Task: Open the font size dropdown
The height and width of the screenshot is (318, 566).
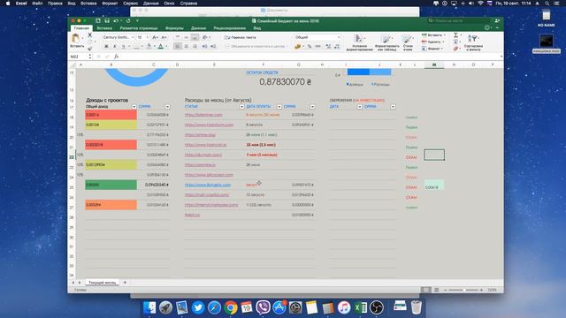Action: 147,37
